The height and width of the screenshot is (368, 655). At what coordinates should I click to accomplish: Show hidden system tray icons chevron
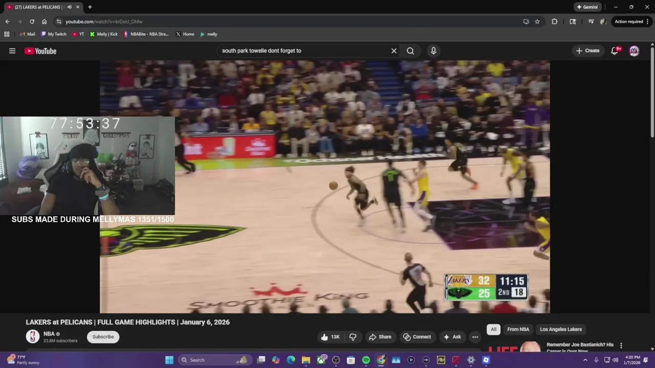pyautogui.click(x=585, y=360)
